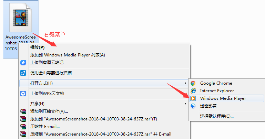The height and width of the screenshot is (139, 265).
Task: Select 上传到WPS云文档 menu entry
Action: click(47, 94)
